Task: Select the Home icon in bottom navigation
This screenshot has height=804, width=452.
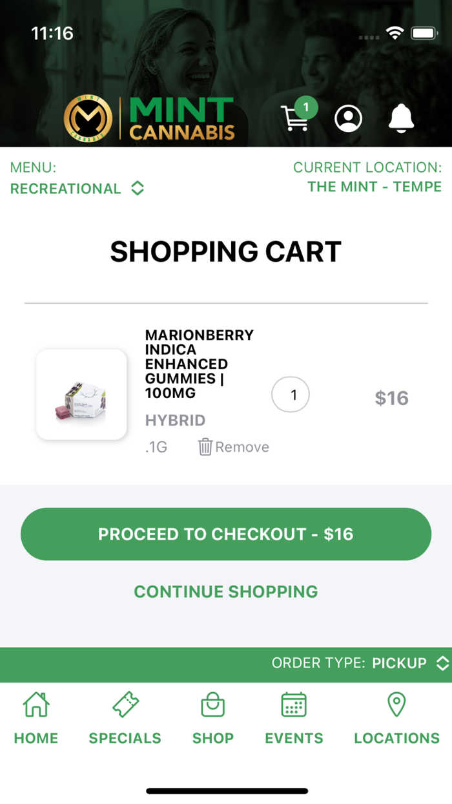Action: 36,704
